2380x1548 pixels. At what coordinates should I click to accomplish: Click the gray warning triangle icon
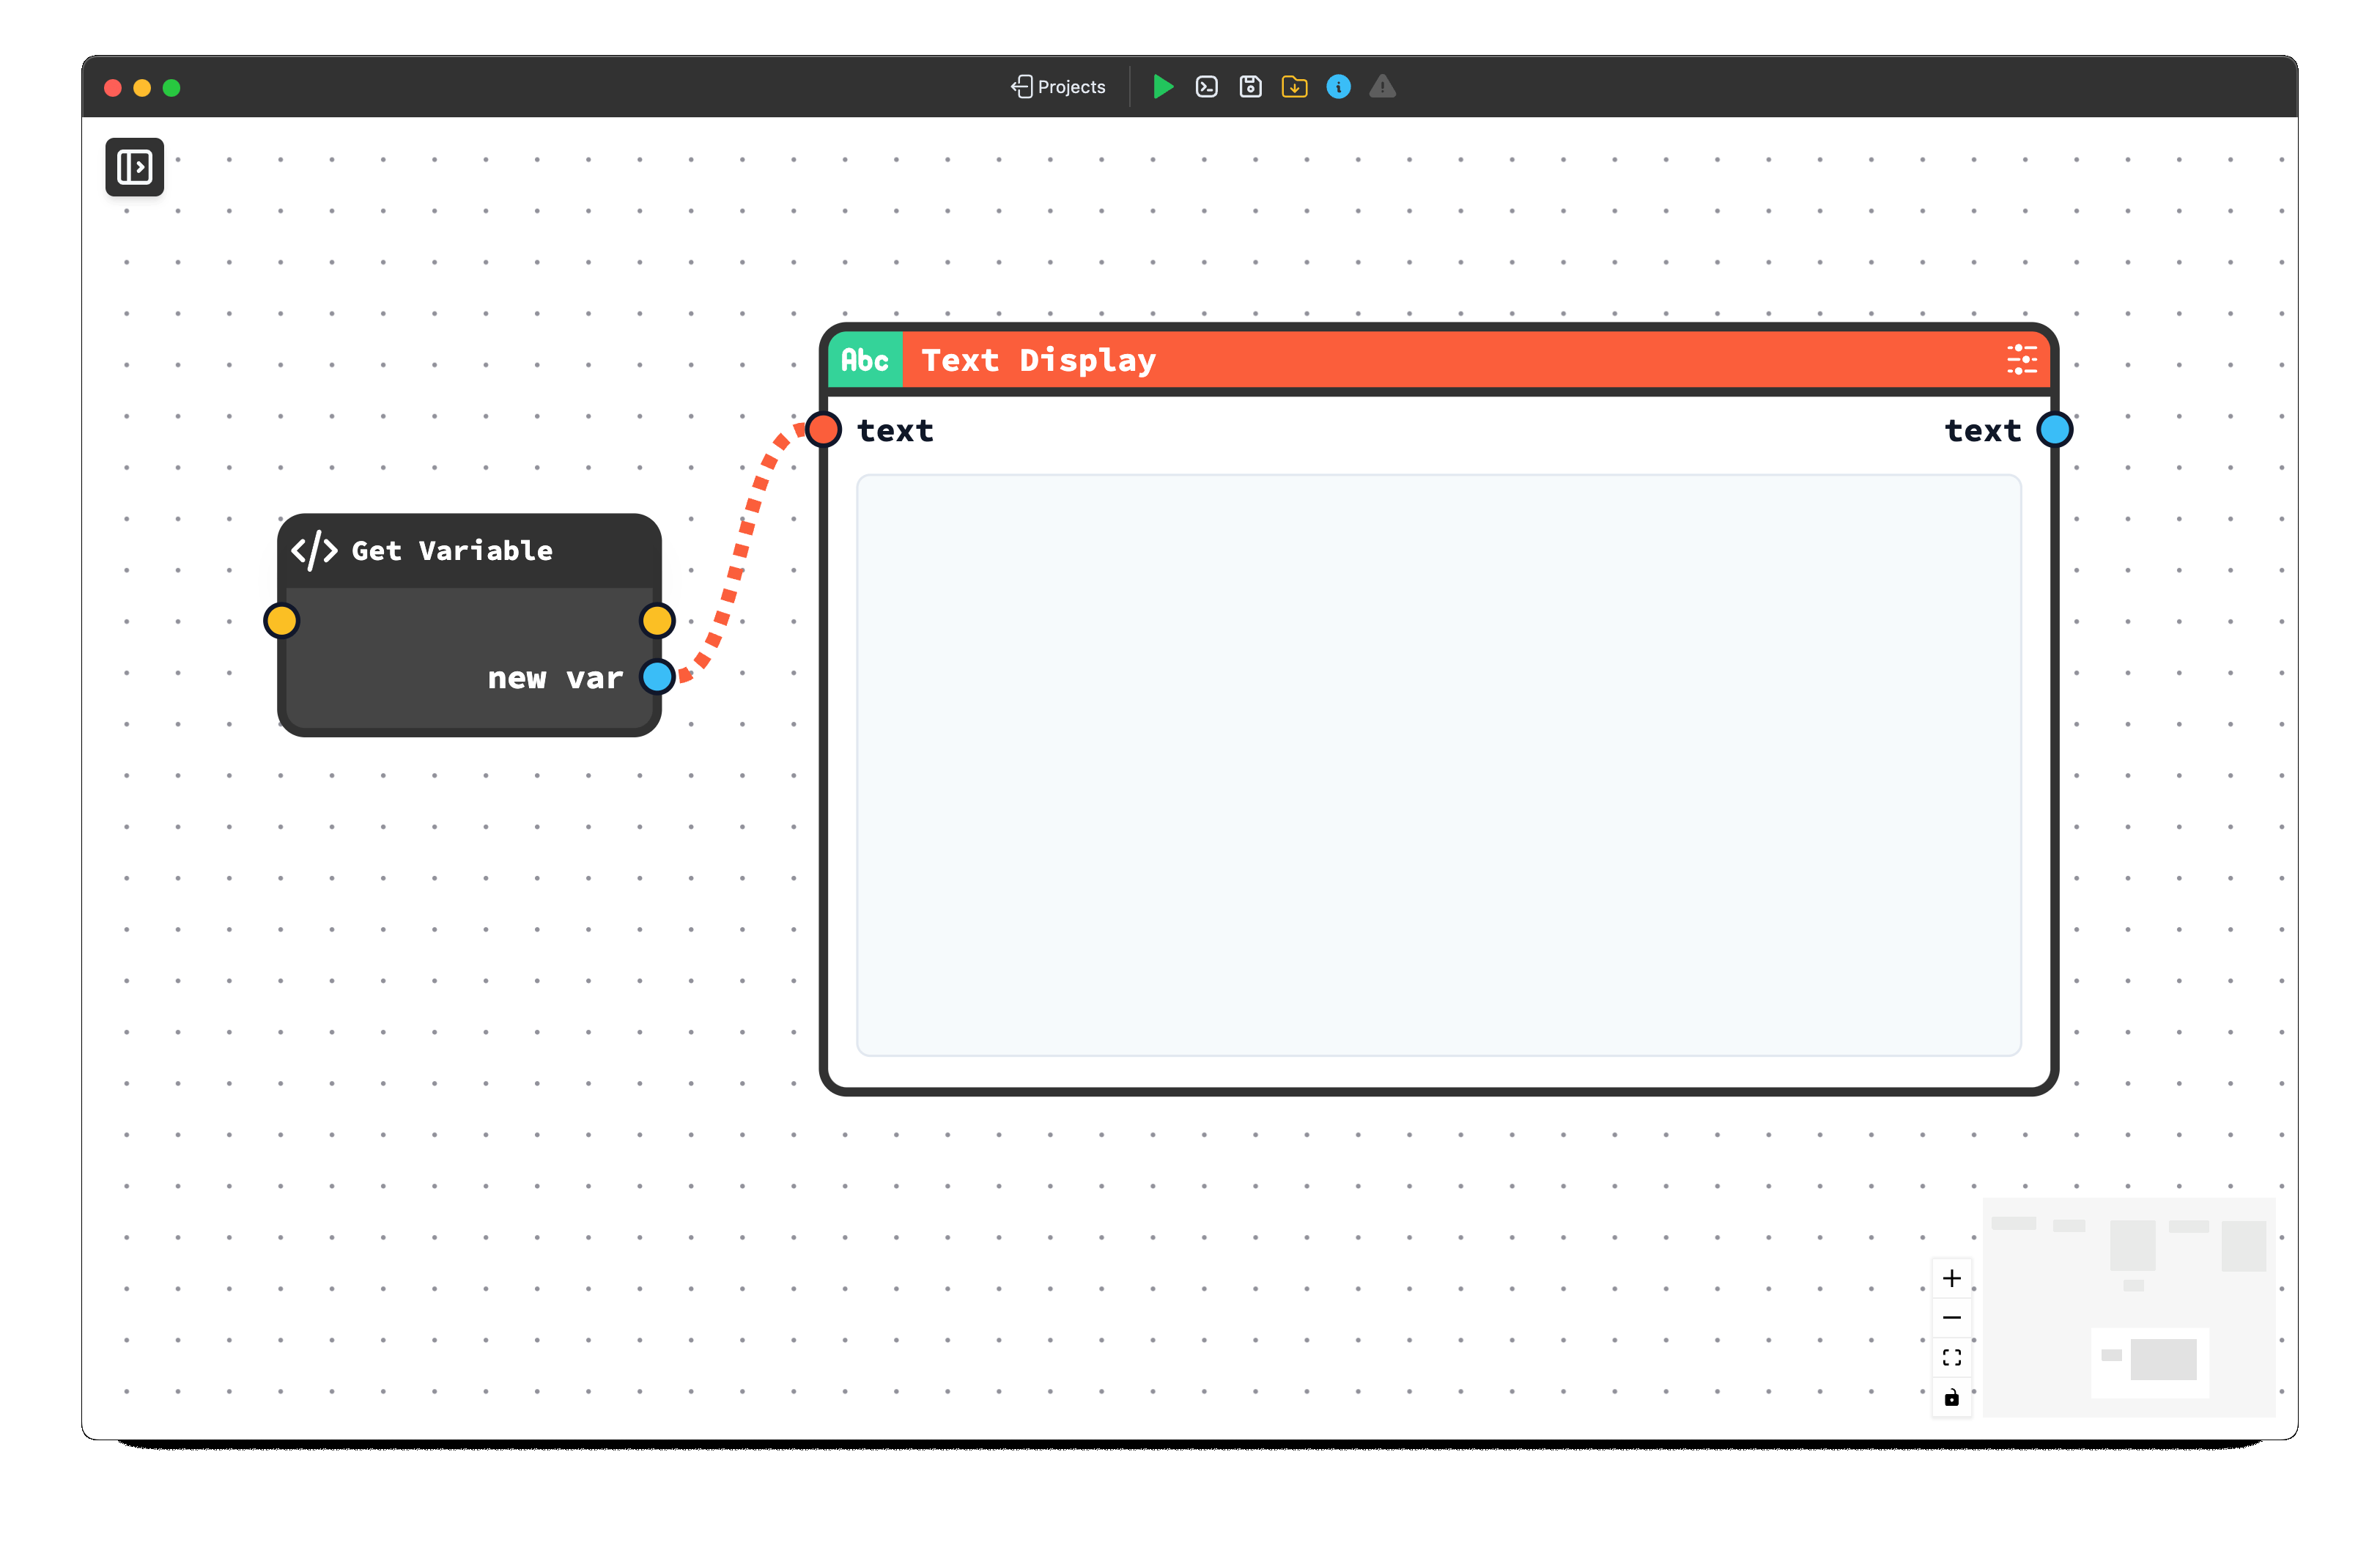[x=1382, y=87]
